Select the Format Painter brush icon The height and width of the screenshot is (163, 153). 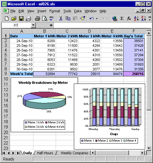coord(83,19)
